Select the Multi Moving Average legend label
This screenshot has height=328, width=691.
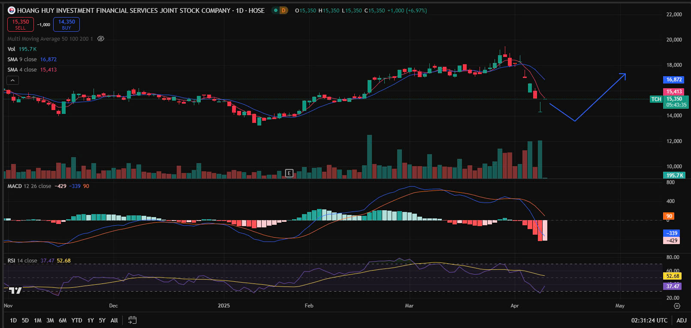tap(50, 39)
